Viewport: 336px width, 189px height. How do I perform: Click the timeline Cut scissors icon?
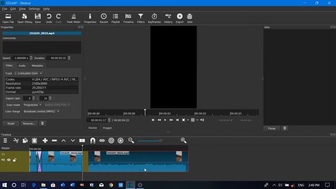[x=16, y=141]
